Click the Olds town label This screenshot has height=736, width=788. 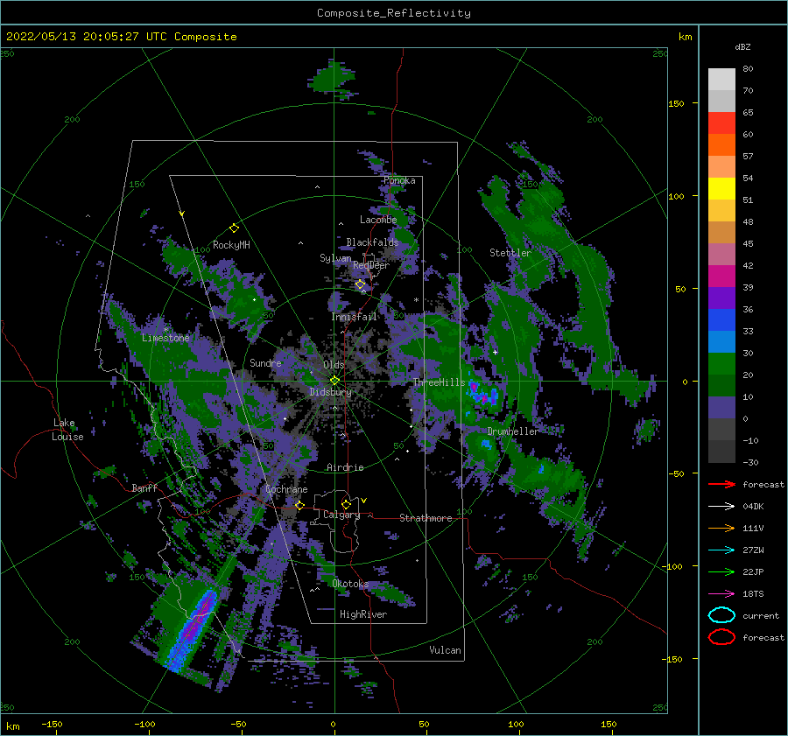pyautogui.click(x=334, y=365)
